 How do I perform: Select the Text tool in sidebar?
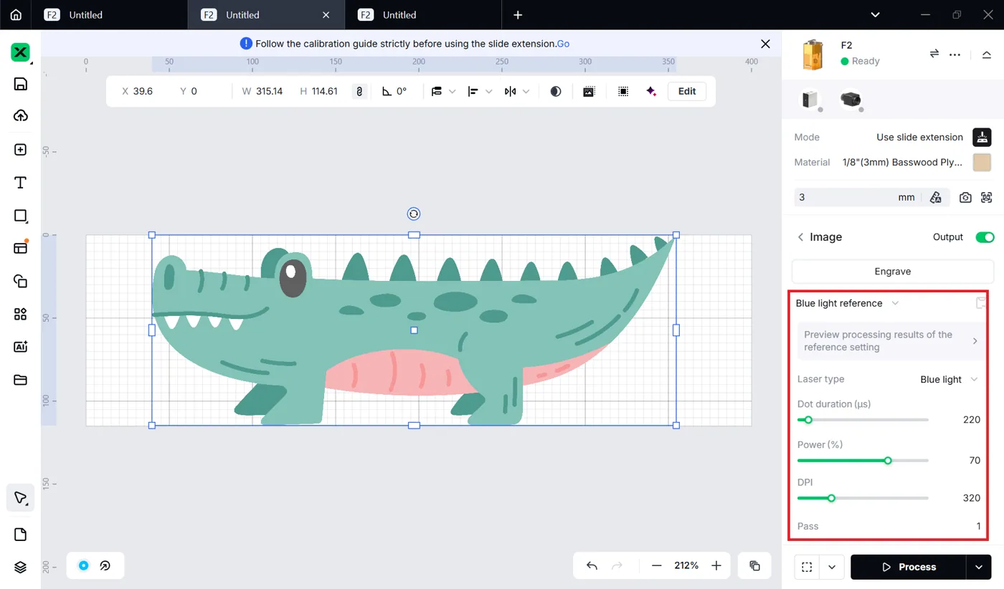(x=21, y=183)
